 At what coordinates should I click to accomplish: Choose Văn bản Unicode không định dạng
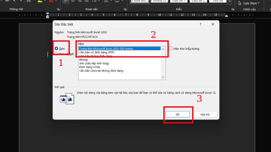(x=120, y=71)
